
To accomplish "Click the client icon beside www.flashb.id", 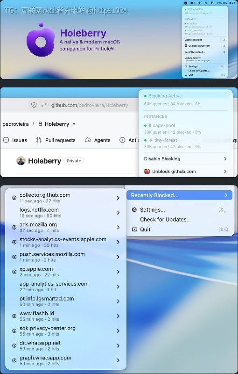I will (x=14, y=316).
